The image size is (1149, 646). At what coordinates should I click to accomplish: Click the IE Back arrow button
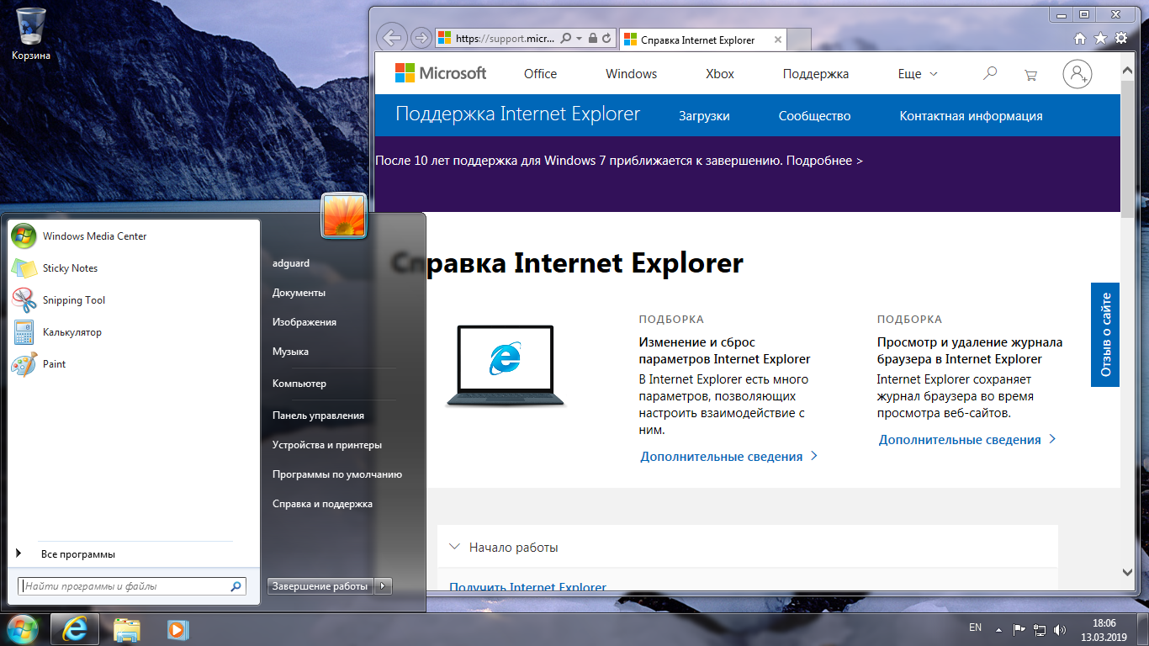pos(391,38)
